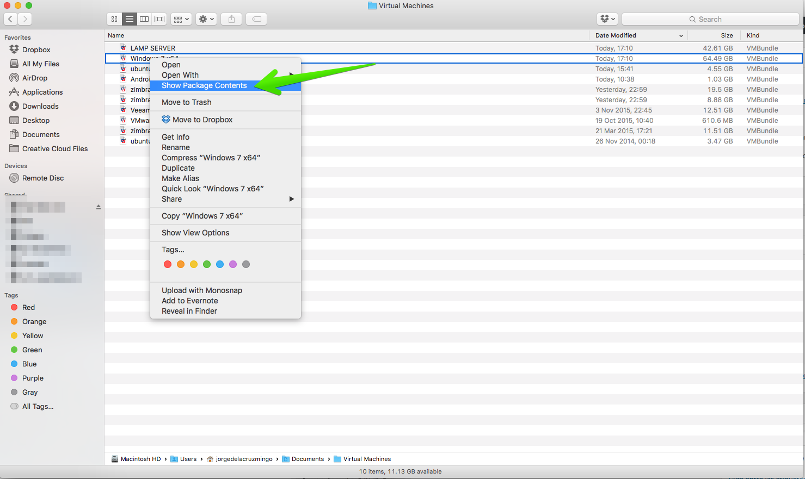Go to Documents in path bar
The image size is (805, 479).
tap(303, 459)
